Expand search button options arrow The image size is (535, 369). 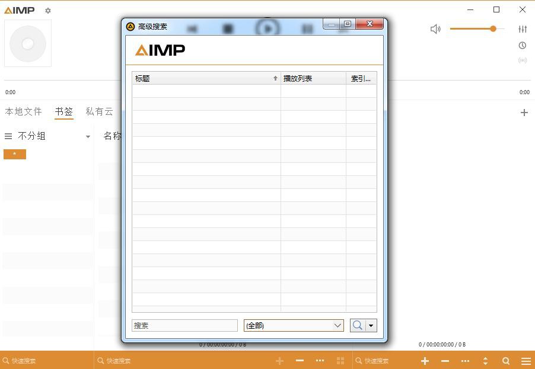coord(371,325)
